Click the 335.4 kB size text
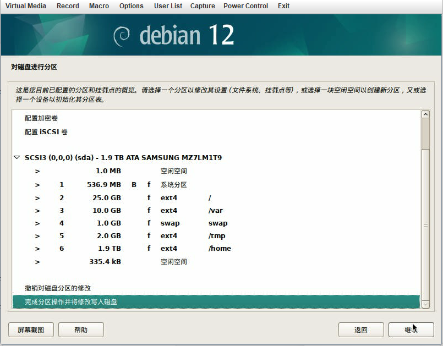This screenshot has width=443, height=346. click(x=105, y=261)
